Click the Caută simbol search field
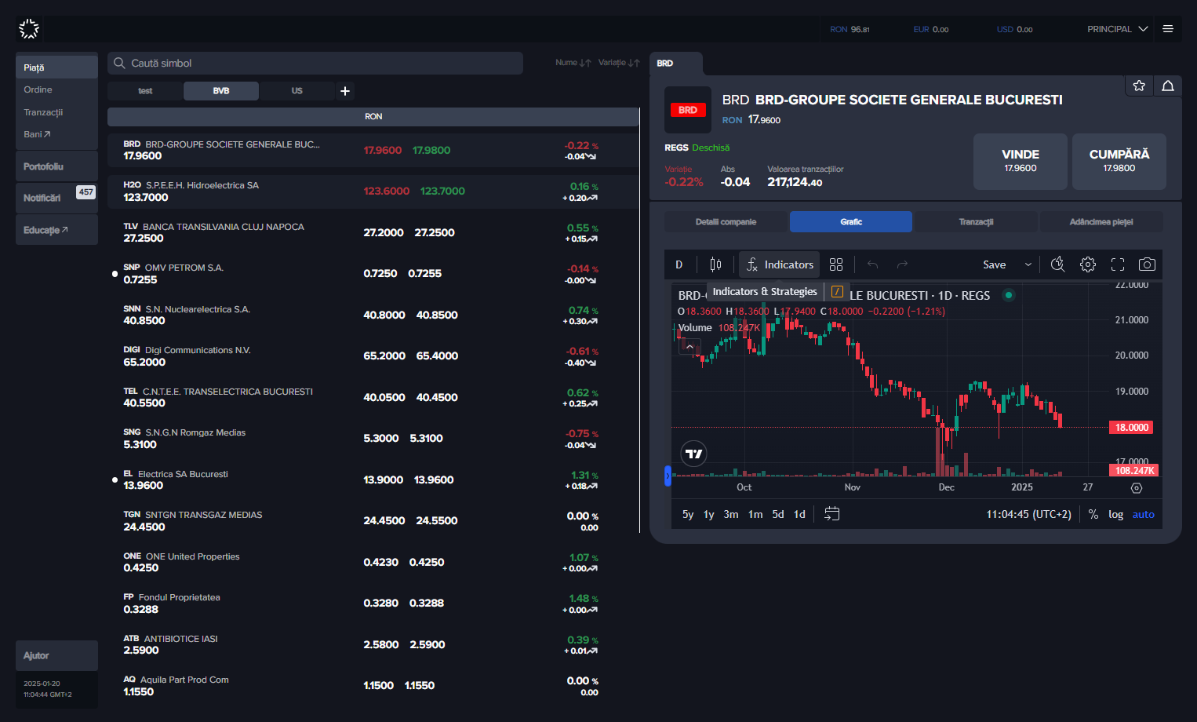Image resolution: width=1197 pixels, height=722 pixels. (315, 64)
